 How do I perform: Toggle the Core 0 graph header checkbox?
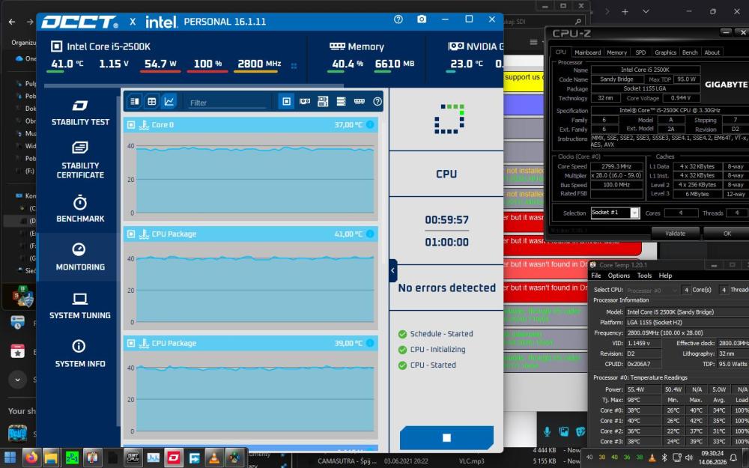pyautogui.click(x=131, y=124)
